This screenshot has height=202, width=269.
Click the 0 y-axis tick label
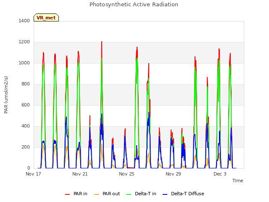point(29,168)
